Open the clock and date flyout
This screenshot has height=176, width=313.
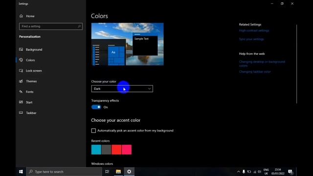(278, 172)
